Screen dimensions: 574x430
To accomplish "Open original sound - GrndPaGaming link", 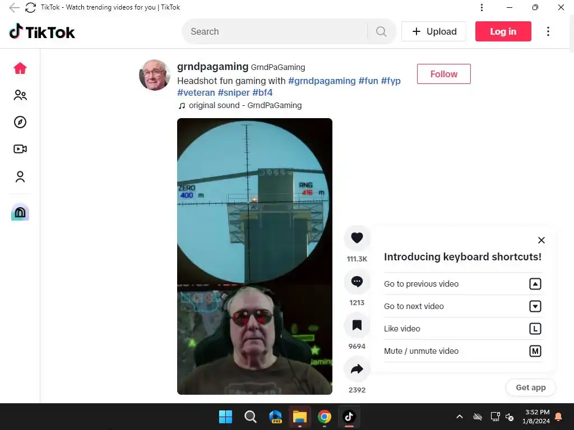I will pos(245,105).
